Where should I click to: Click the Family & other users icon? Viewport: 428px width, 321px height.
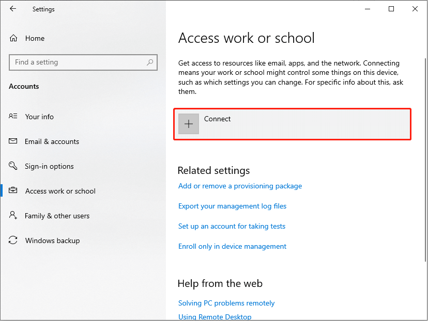click(x=13, y=216)
